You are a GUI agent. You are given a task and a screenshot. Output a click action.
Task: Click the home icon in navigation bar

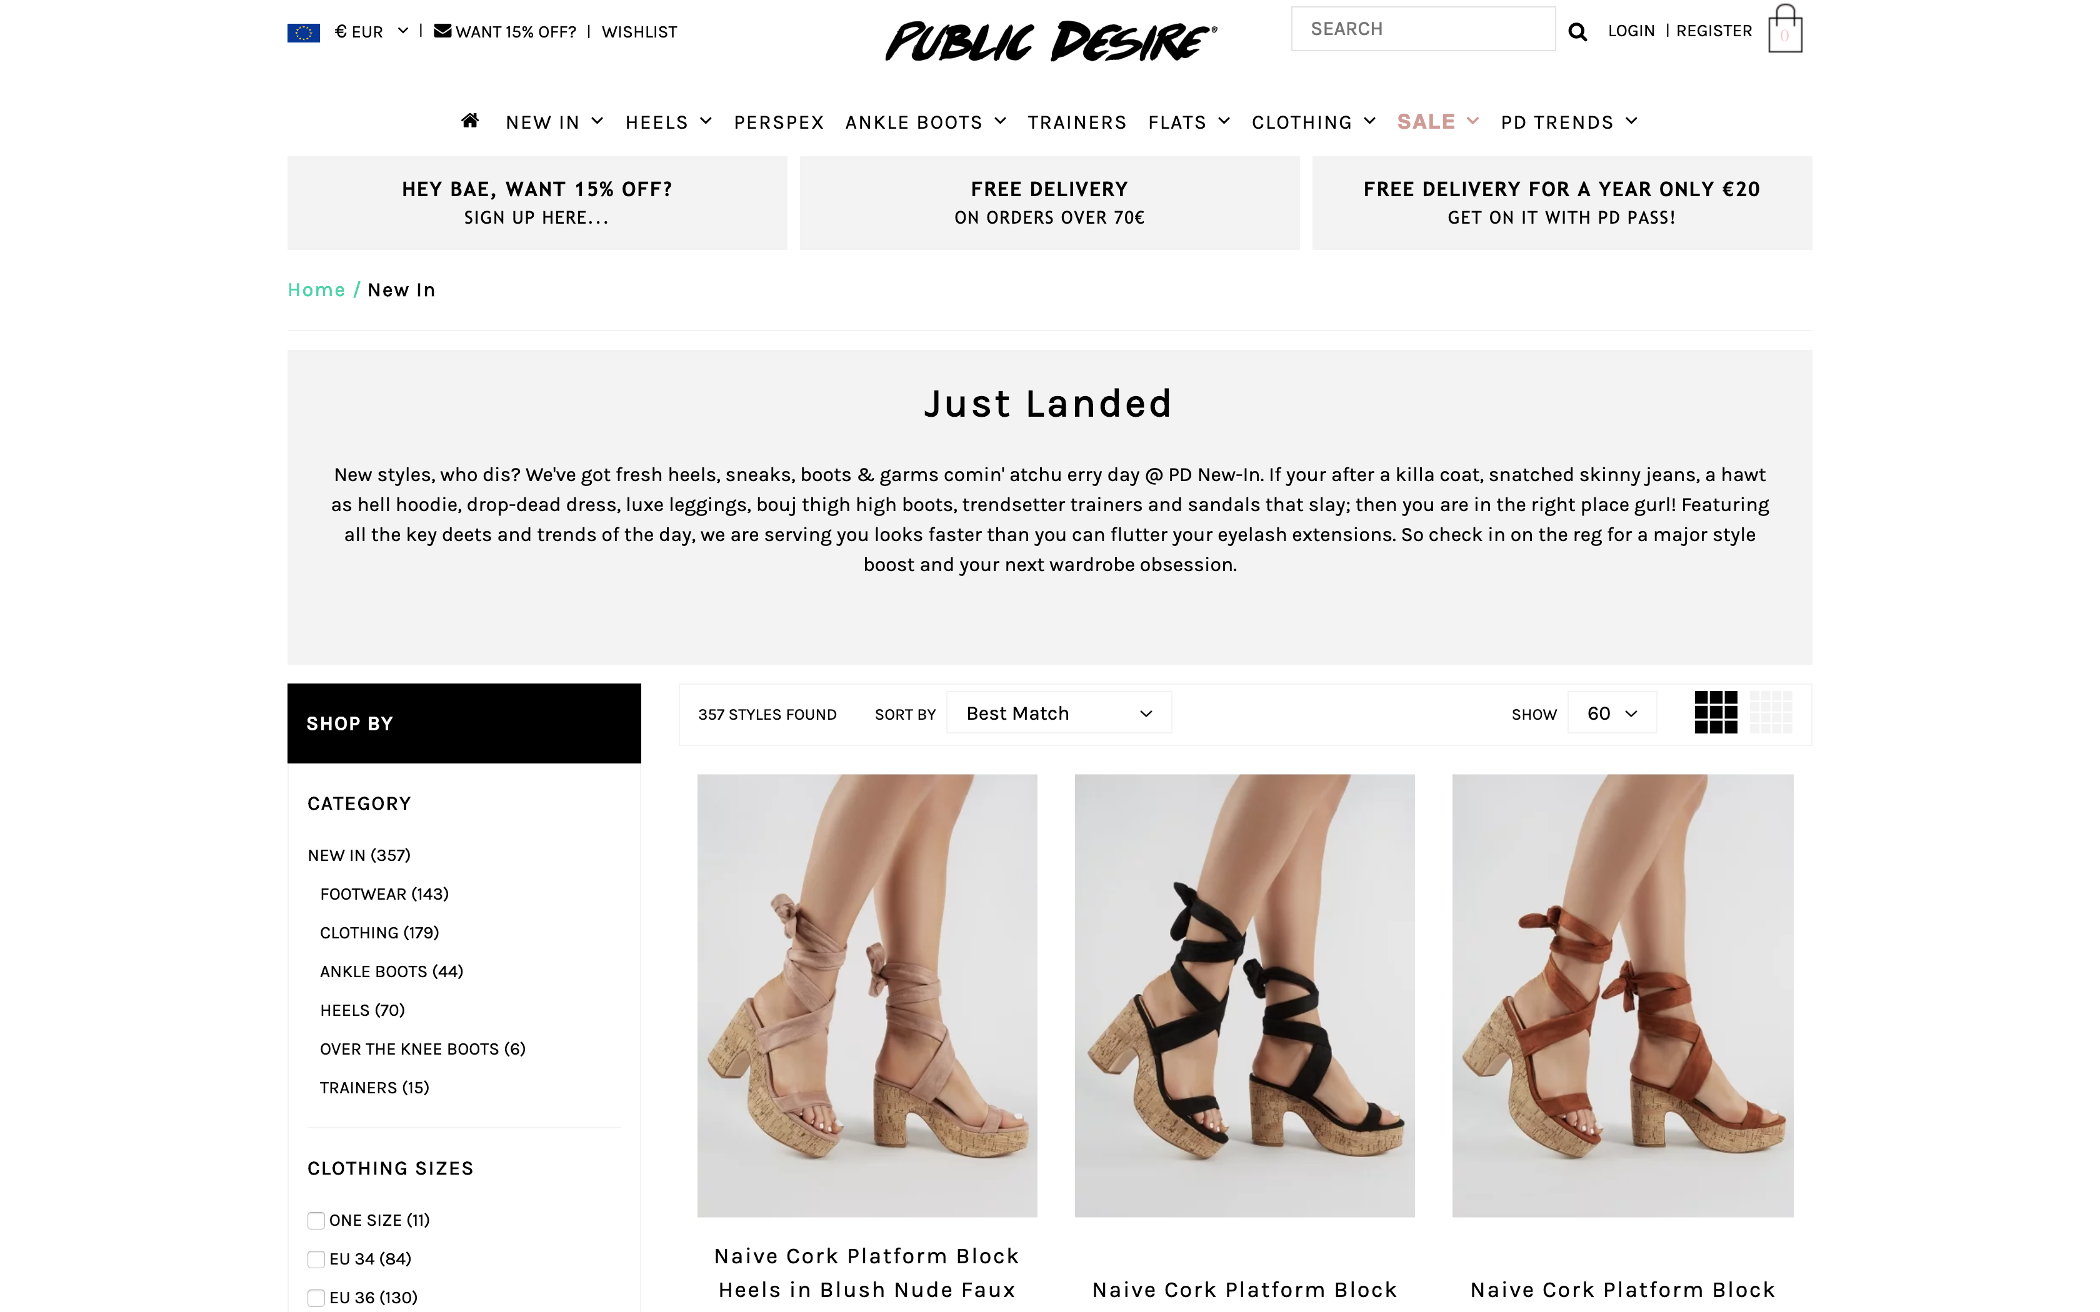pyautogui.click(x=469, y=121)
